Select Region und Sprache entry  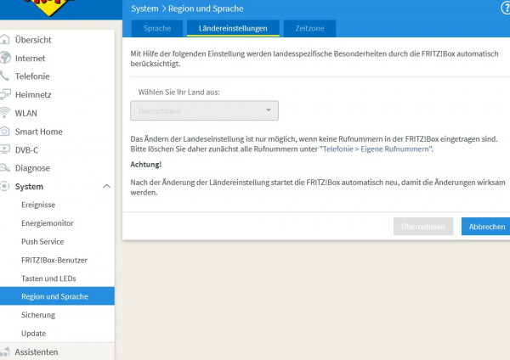[57, 296]
